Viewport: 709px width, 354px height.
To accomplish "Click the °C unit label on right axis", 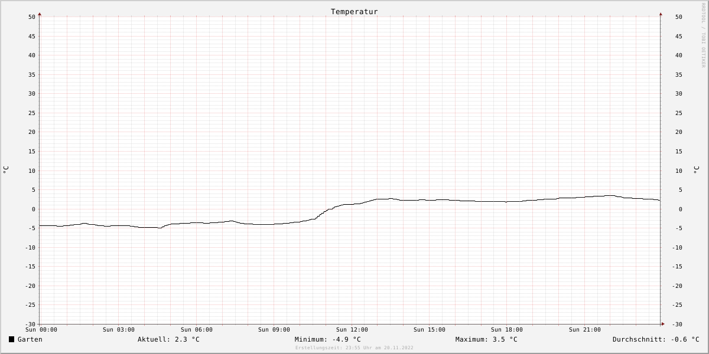I will pos(696,170).
